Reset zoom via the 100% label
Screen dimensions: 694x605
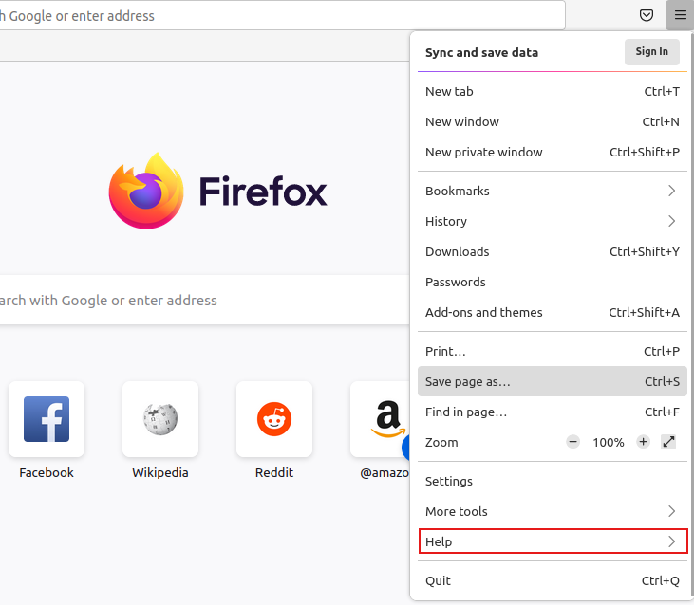click(609, 442)
